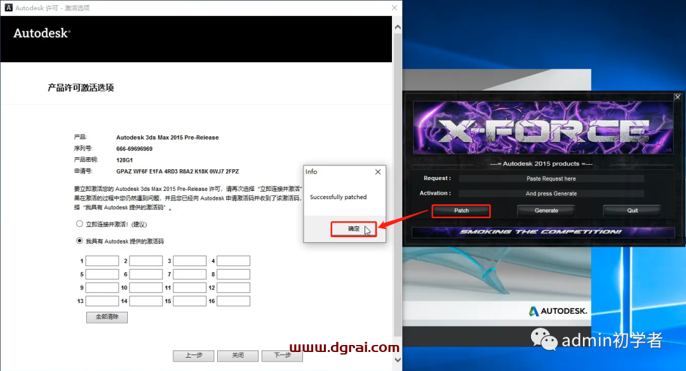Select 立即连接并激活 radio option
Image resolution: width=686 pixels, height=371 pixels.
point(79,224)
